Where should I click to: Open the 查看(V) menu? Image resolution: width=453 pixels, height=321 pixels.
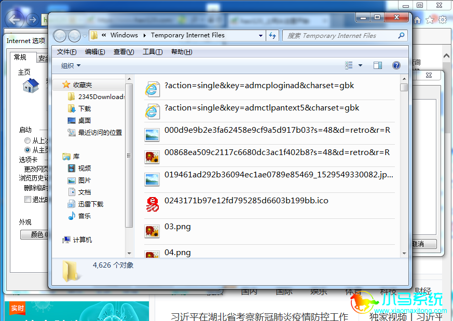point(123,52)
